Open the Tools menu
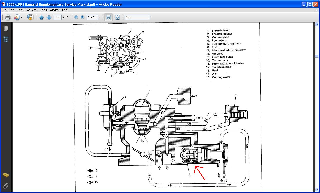This screenshot has height=193, width=320. click(x=44, y=10)
